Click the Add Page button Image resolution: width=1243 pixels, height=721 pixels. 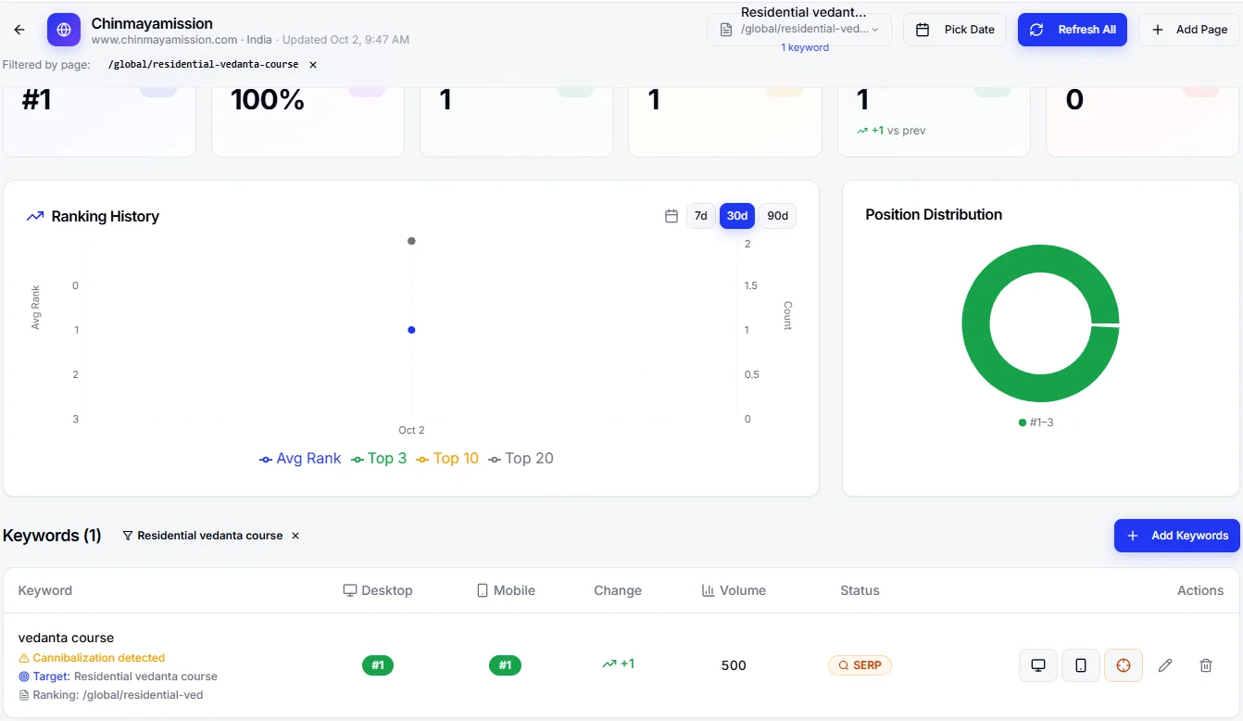tap(1189, 30)
